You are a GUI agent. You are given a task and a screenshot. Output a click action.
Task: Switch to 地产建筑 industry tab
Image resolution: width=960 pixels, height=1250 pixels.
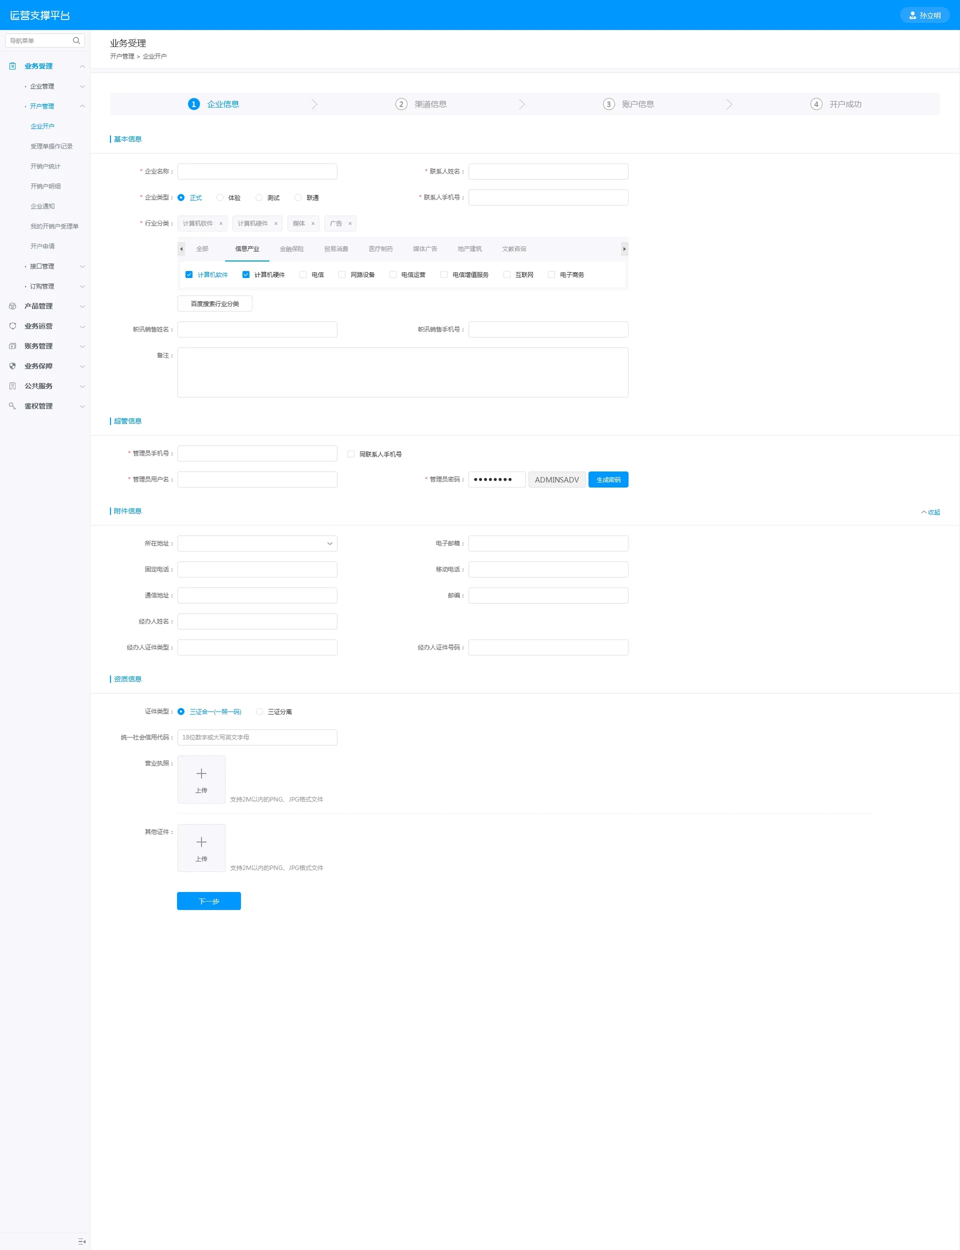click(469, 249)
